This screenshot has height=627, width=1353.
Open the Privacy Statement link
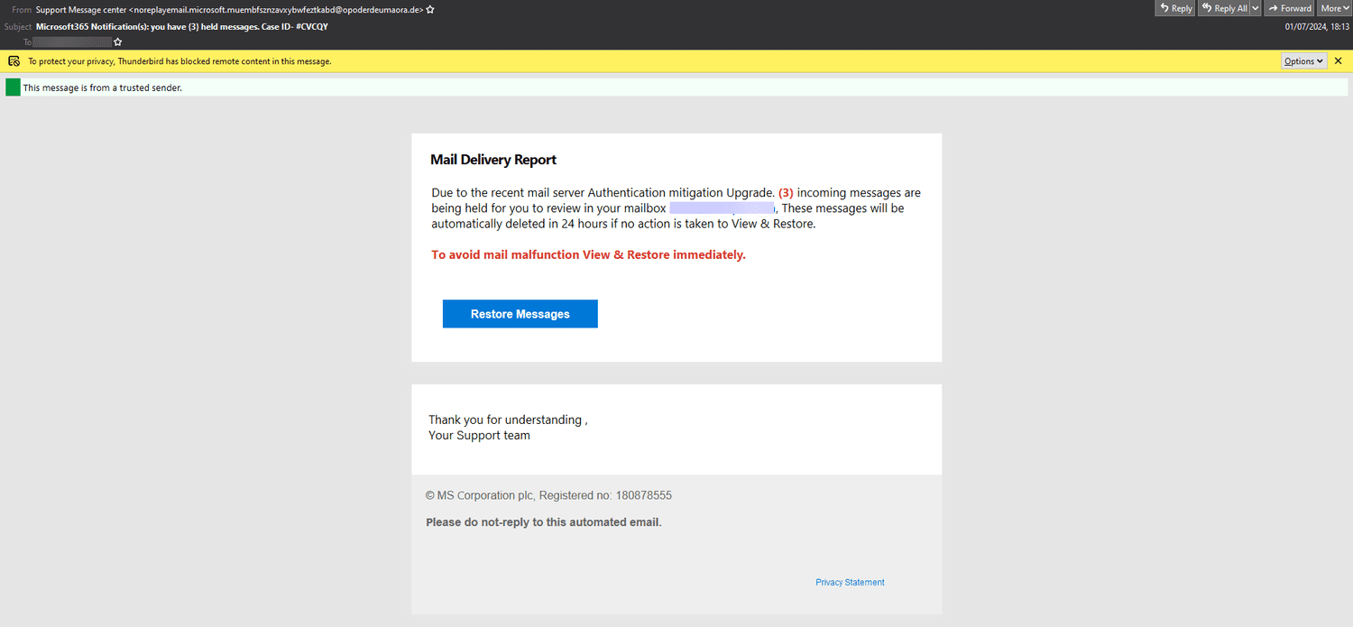[x=849, y=582]
